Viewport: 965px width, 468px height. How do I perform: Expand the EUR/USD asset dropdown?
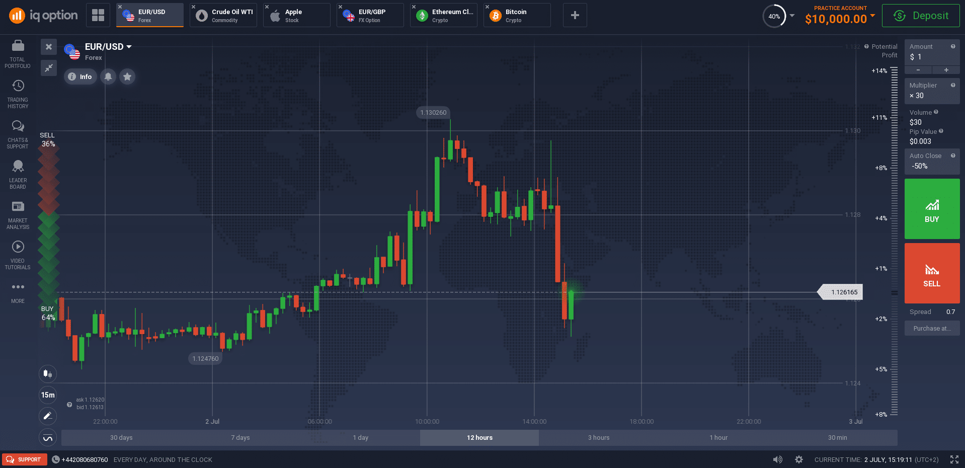[129, 47]
